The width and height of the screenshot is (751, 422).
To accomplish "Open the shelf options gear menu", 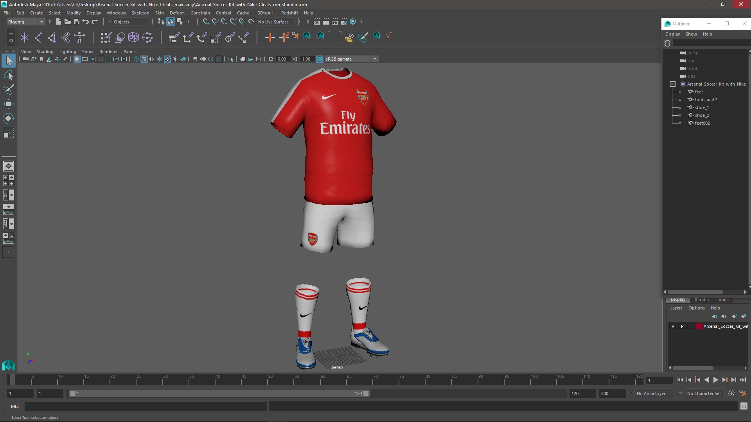I will (x=11, y=40).
